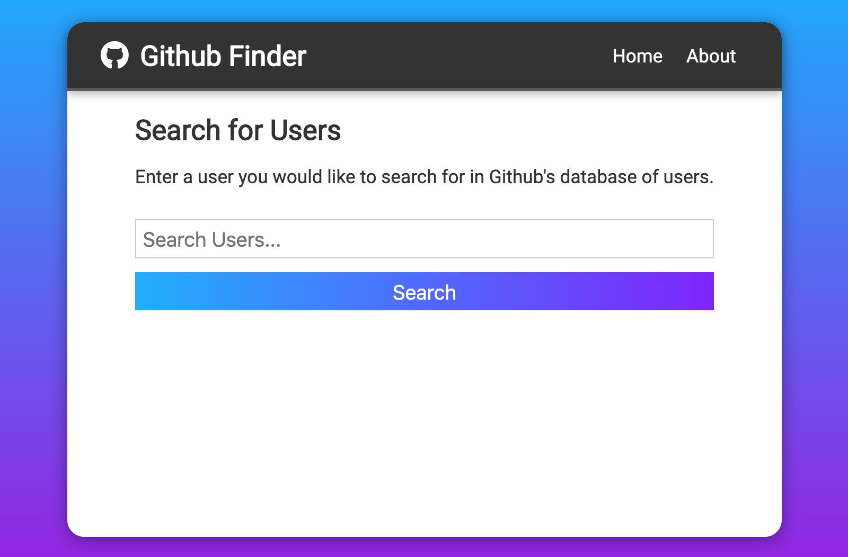
Task: Select the octocat icon in the navbar
Action: [x=114, y=55]
